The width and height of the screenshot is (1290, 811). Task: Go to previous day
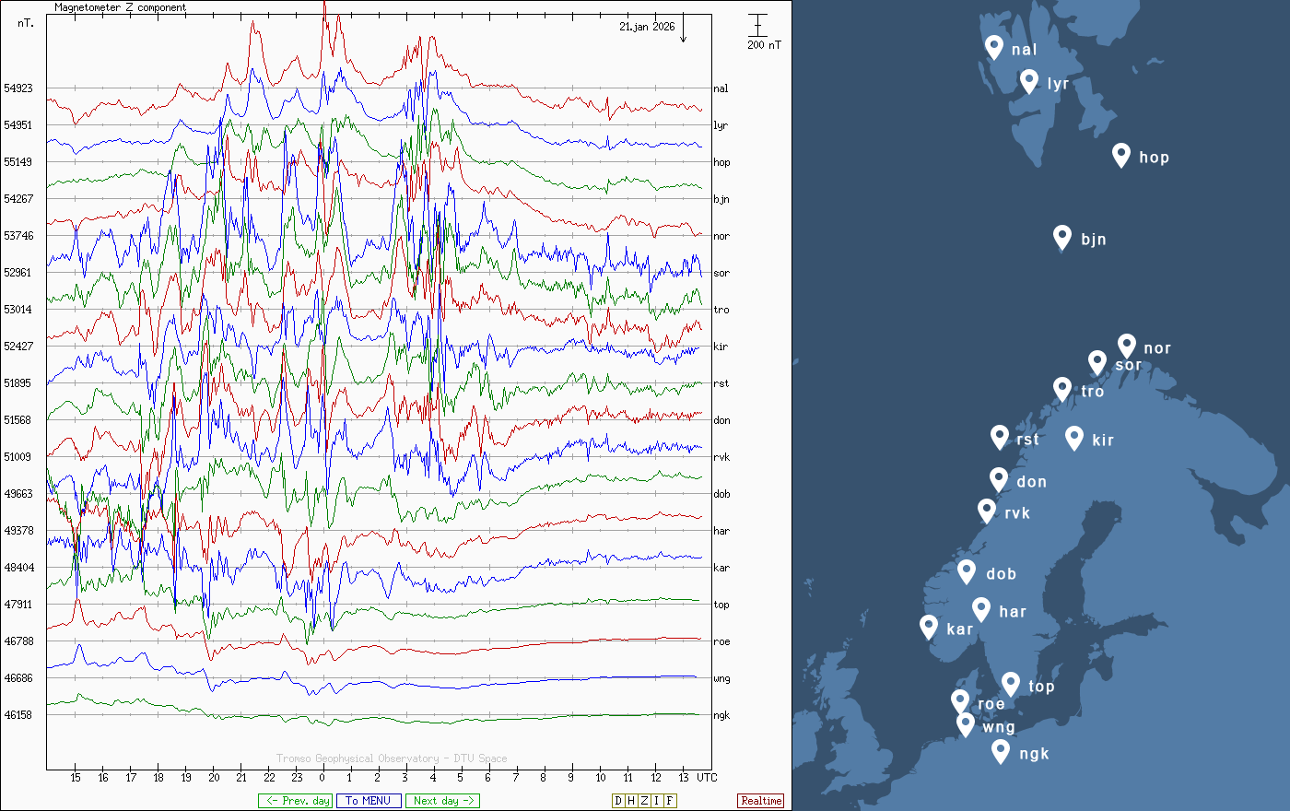tap(295, 801)
